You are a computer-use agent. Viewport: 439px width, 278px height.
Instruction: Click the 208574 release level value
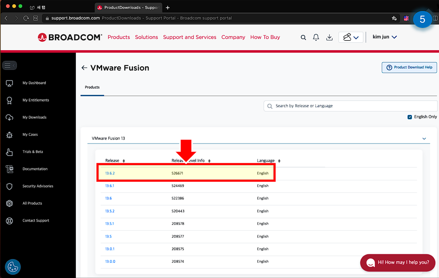point(178,261)
